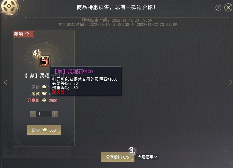The image size is (233, 168).
Task: Click the 3折 discount badge
Action: coord(133,151)
